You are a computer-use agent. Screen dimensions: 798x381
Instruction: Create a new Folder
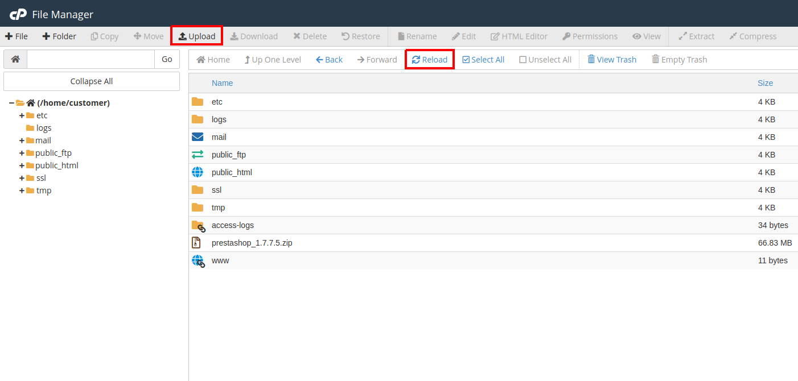[59, 36]
